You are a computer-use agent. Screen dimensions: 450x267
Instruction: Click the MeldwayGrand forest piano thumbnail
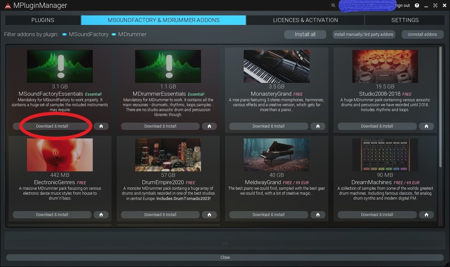click(276, 155)
